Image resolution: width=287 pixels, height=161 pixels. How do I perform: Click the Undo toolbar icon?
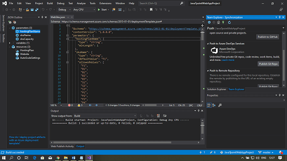pos(43,10)
